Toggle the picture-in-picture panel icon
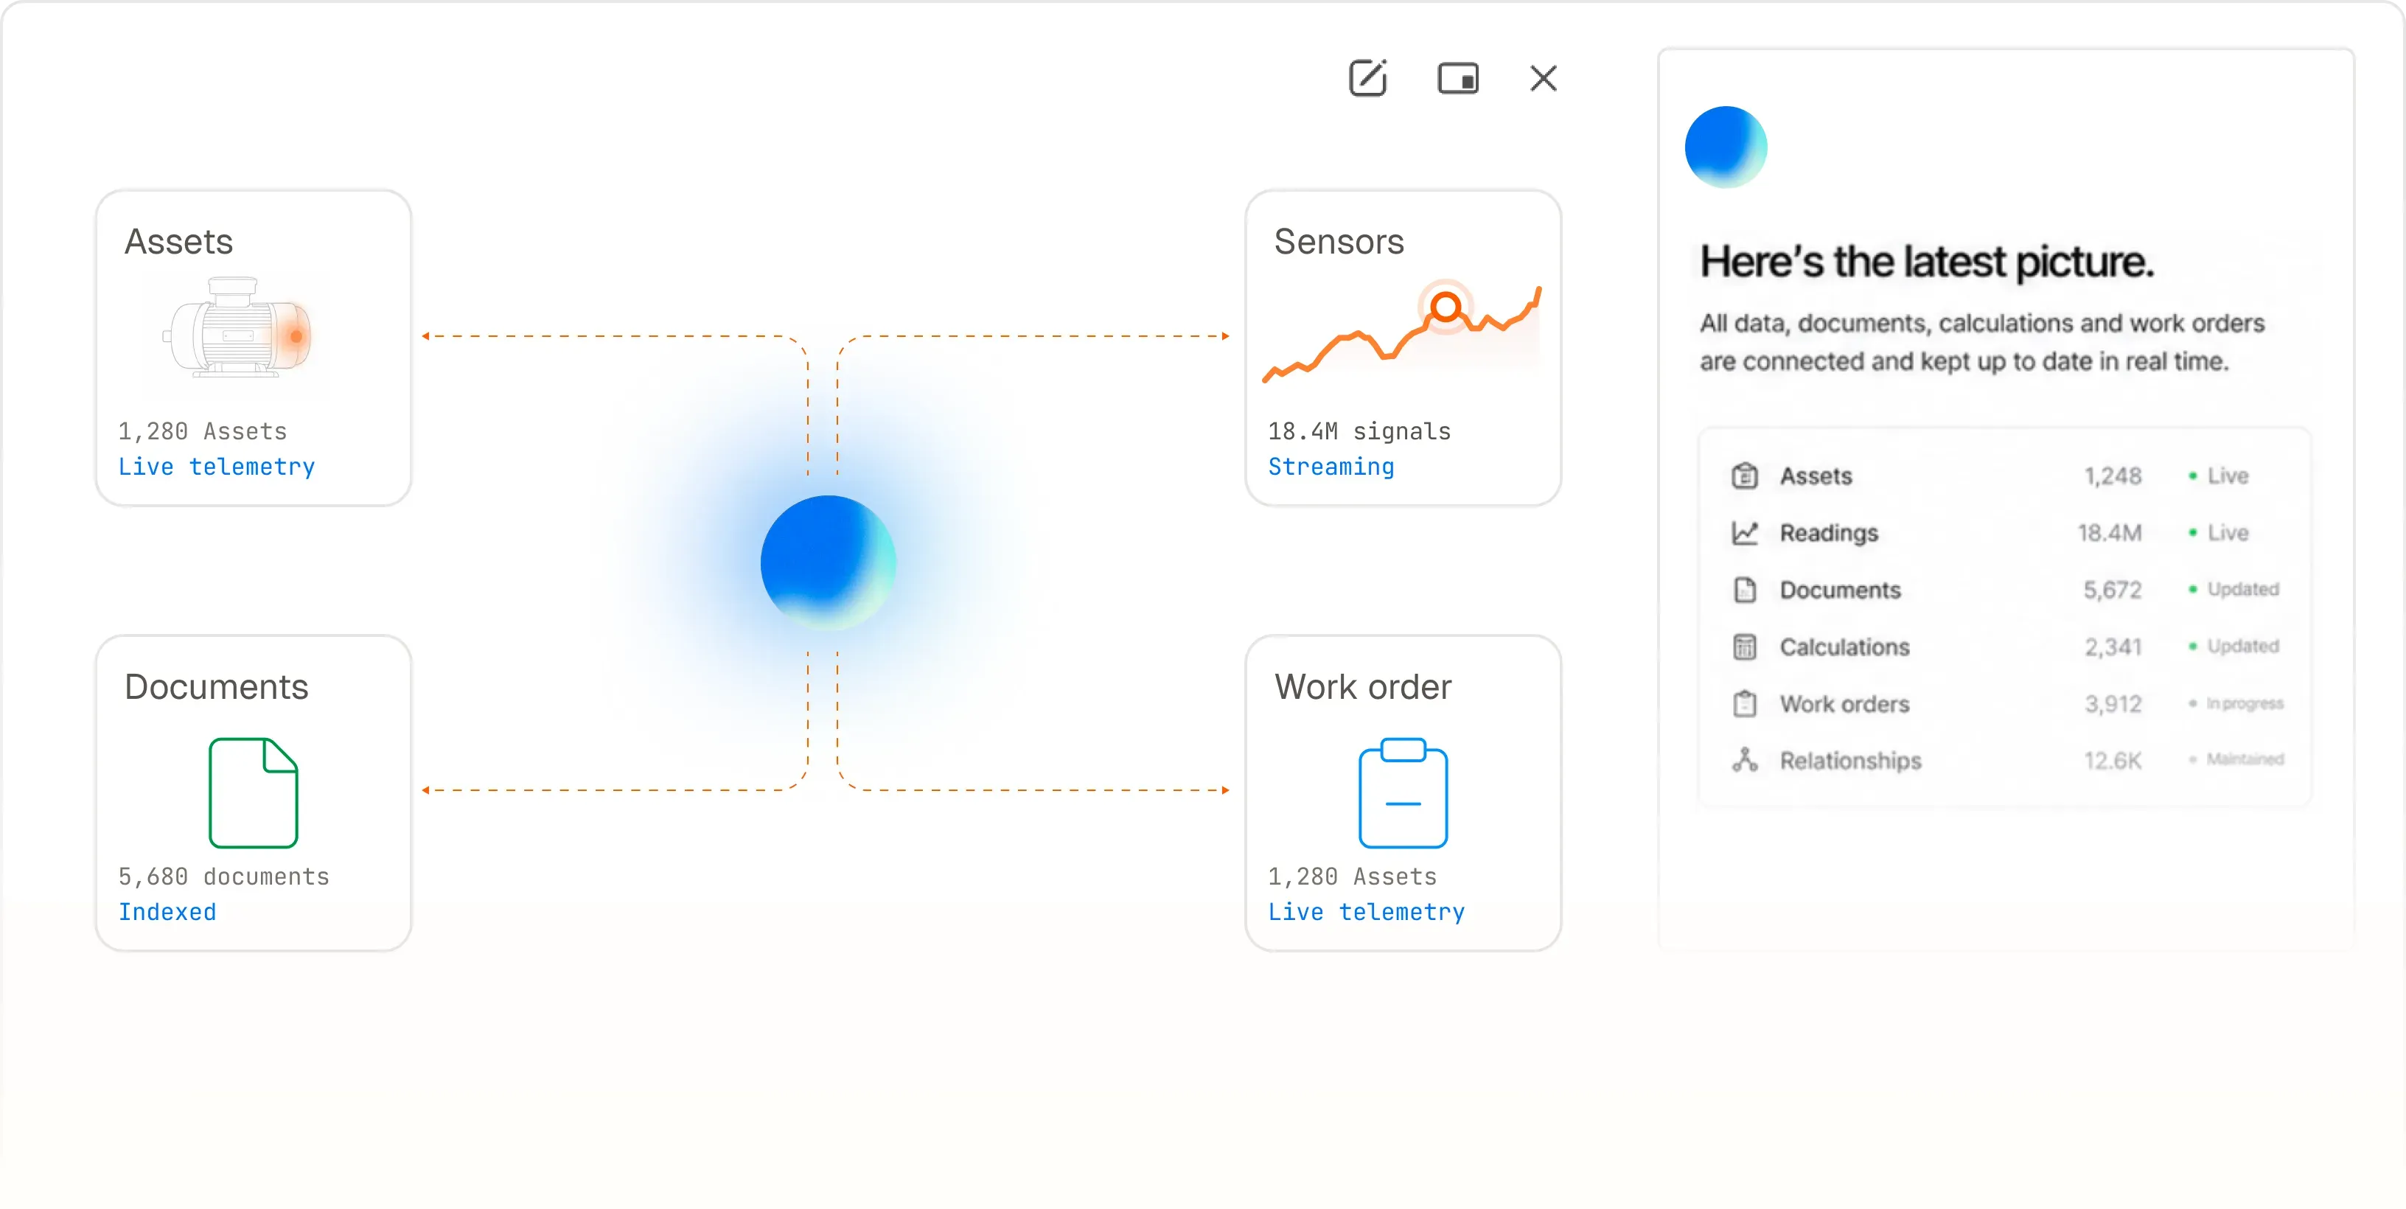 tap(1457, 77)
